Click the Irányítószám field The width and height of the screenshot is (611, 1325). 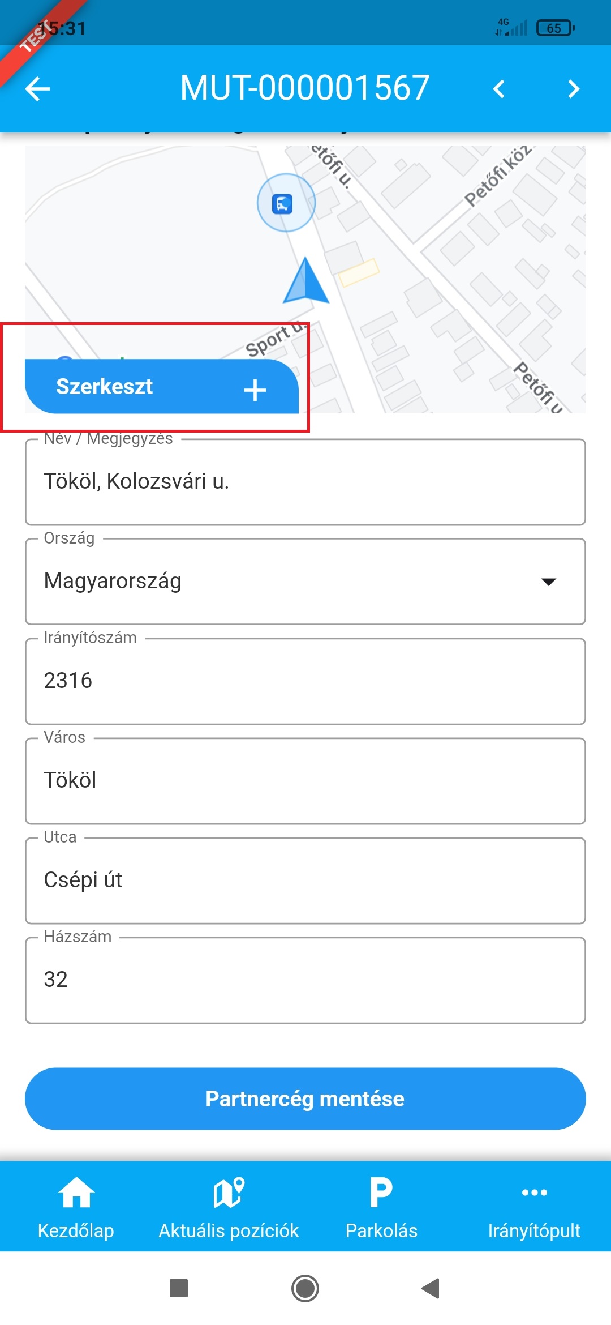305,681
